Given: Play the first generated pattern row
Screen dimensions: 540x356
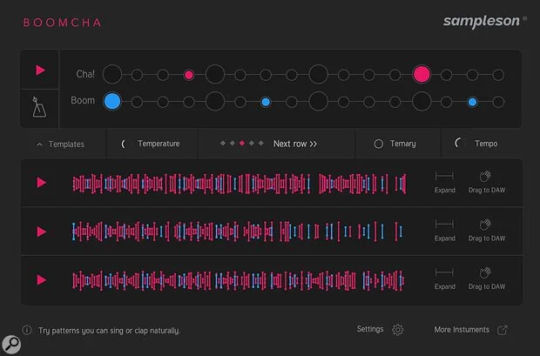Looking at the screenshot, I should [x=42, y=183].
